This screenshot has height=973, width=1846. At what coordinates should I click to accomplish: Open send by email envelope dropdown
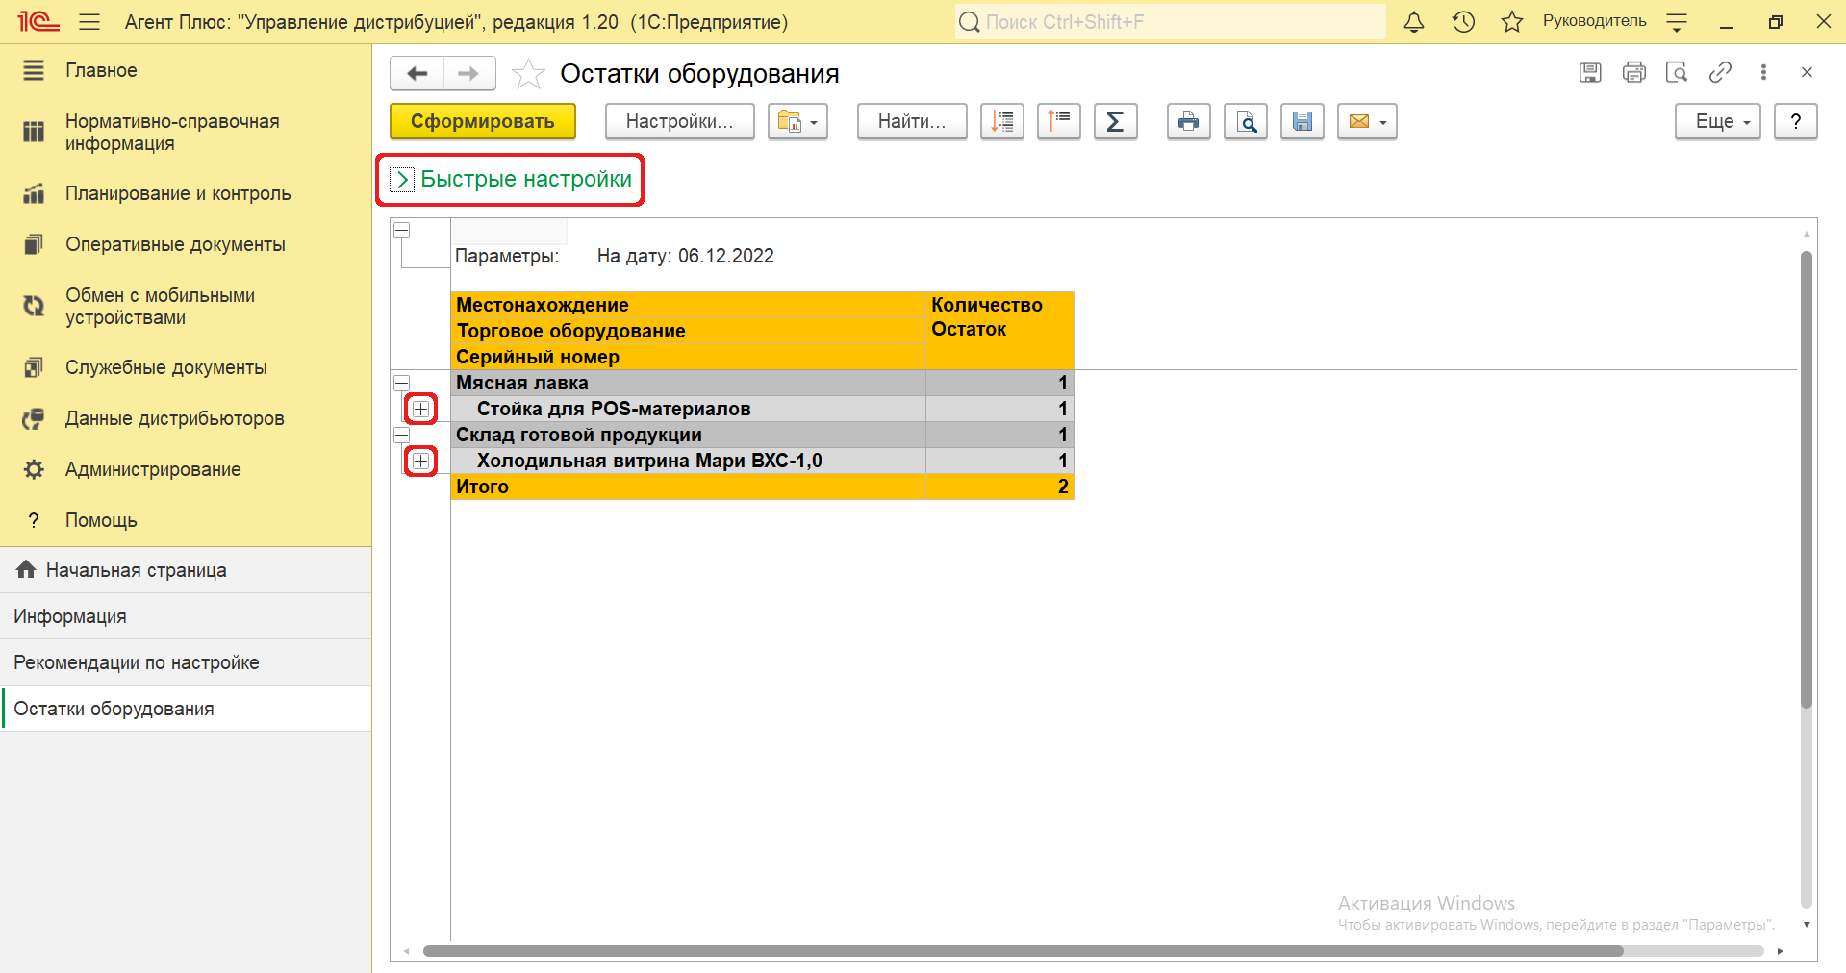tap(1367, 121)
